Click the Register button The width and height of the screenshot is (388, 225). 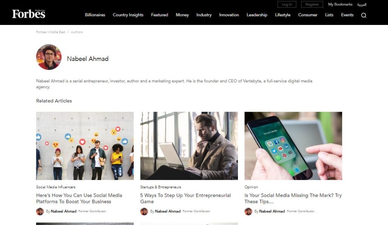(x=312, y=5)
